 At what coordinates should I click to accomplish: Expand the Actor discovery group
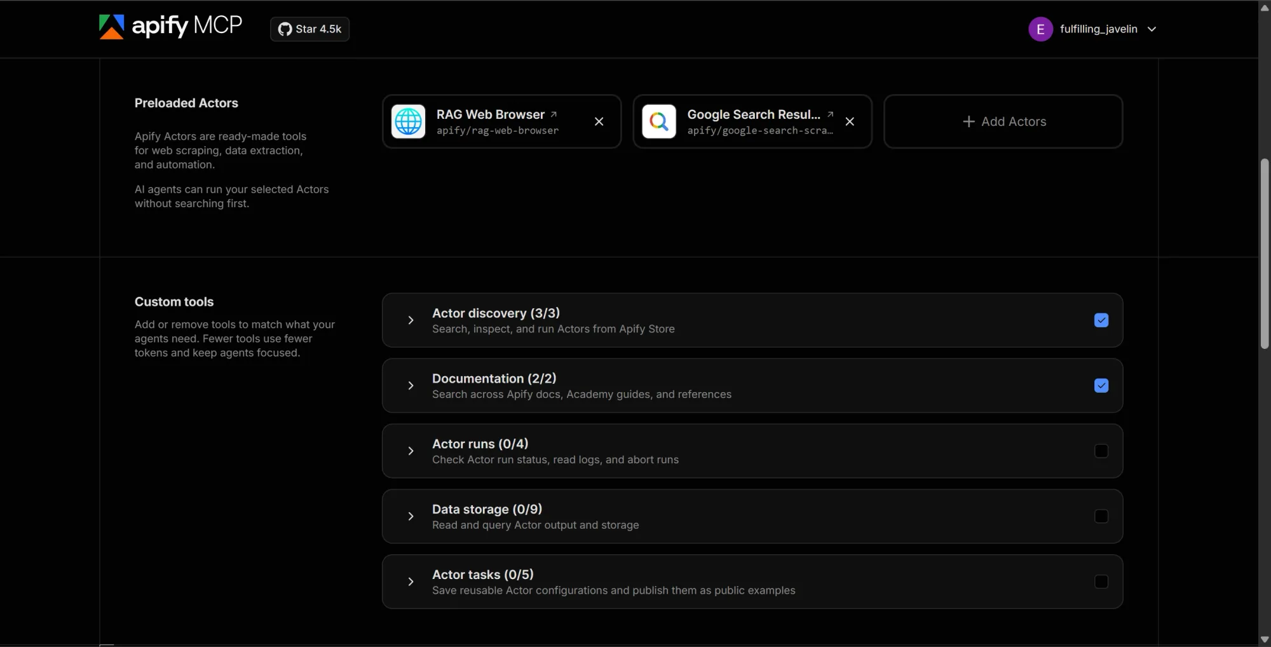[x=411, y=320]
